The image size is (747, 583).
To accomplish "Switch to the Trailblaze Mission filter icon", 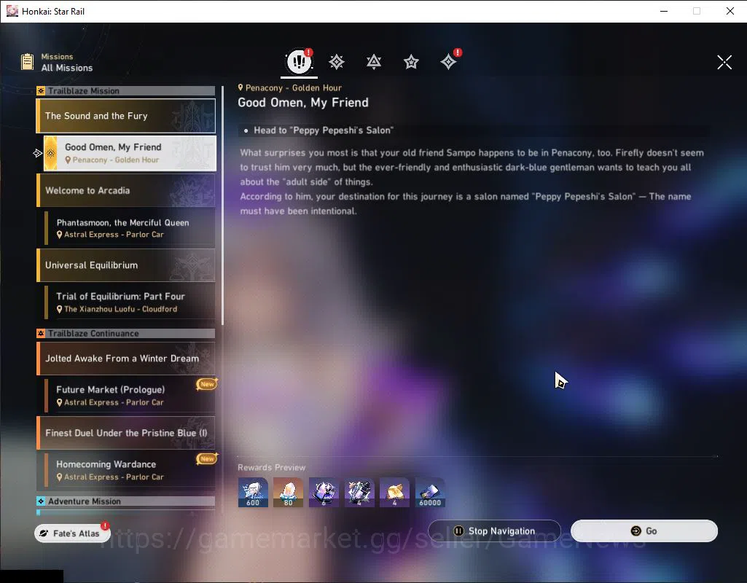I will click(x=337, y=62).
